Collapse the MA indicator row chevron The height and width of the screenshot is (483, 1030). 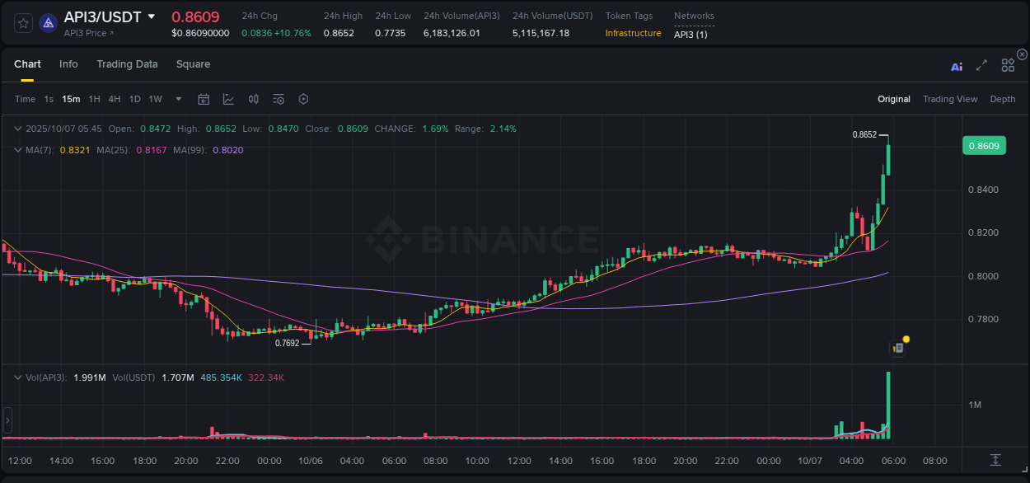click(x=18, y=149)
